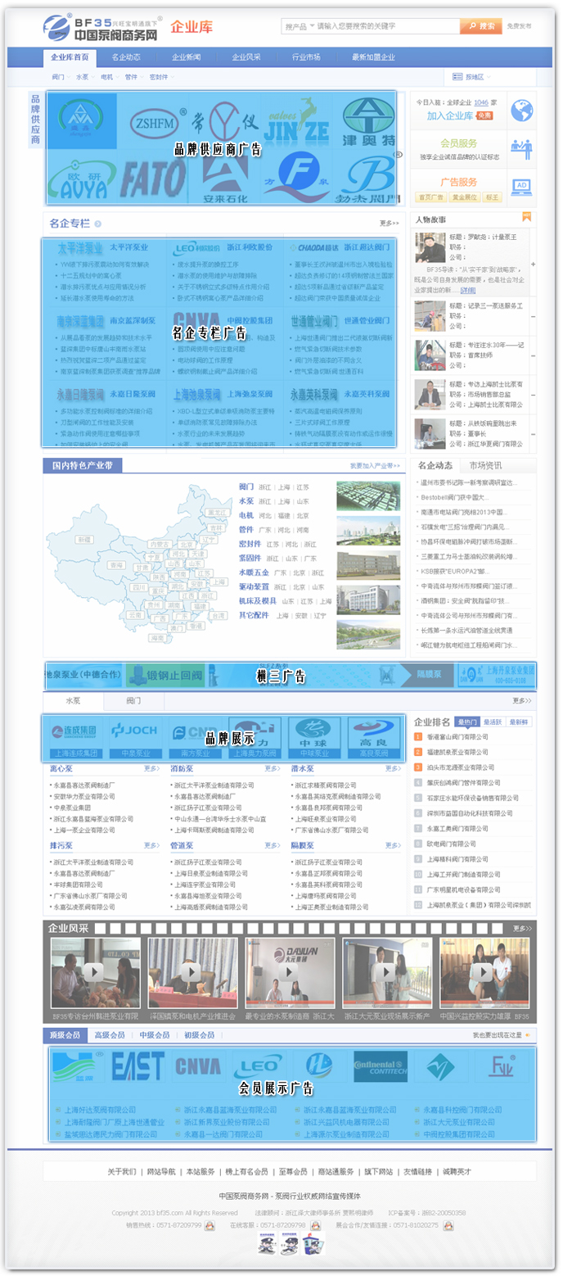Click the 关于我们 footer link

pyautogui.click(x=122, y=1172)
